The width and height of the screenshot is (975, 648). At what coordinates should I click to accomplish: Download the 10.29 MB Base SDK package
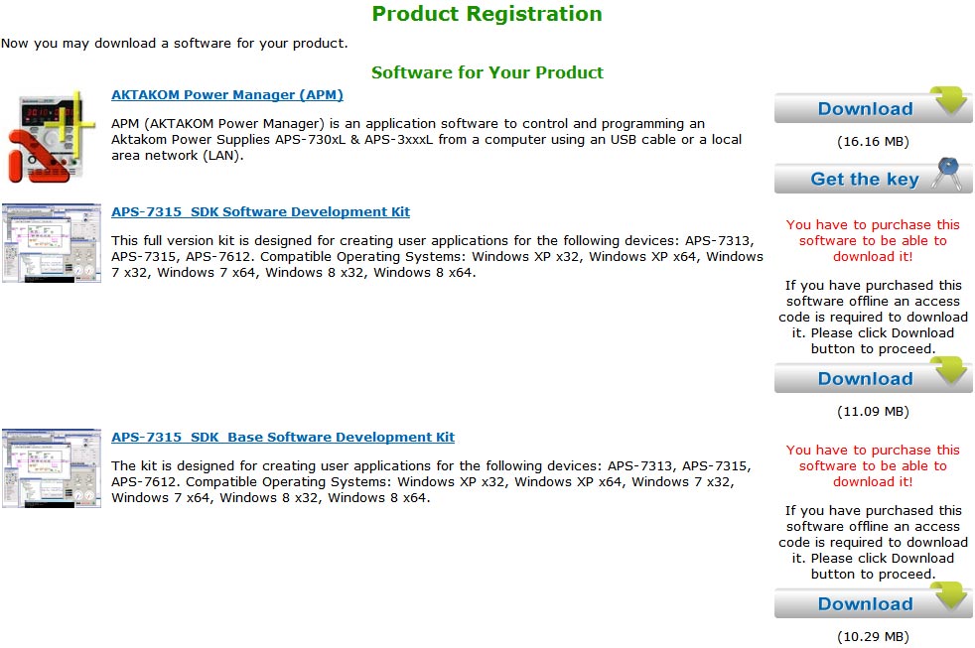point(873,601)
